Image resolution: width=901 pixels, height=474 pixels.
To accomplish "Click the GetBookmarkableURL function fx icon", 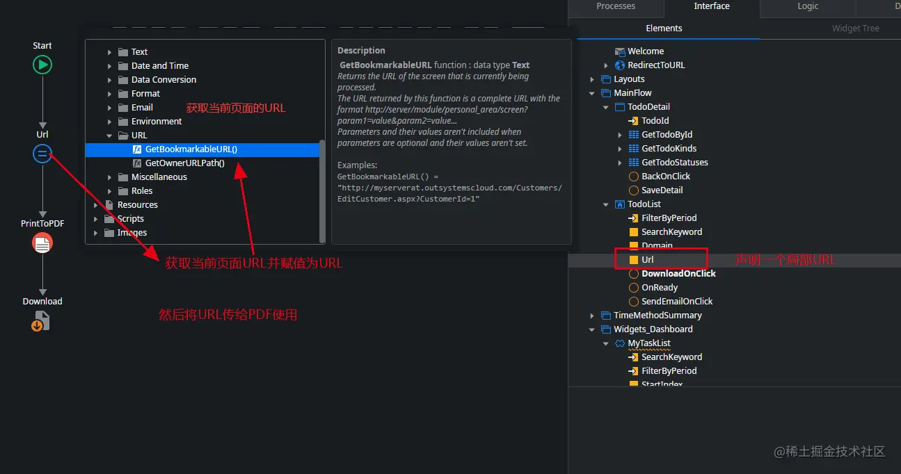I will (x=137, y=149).
